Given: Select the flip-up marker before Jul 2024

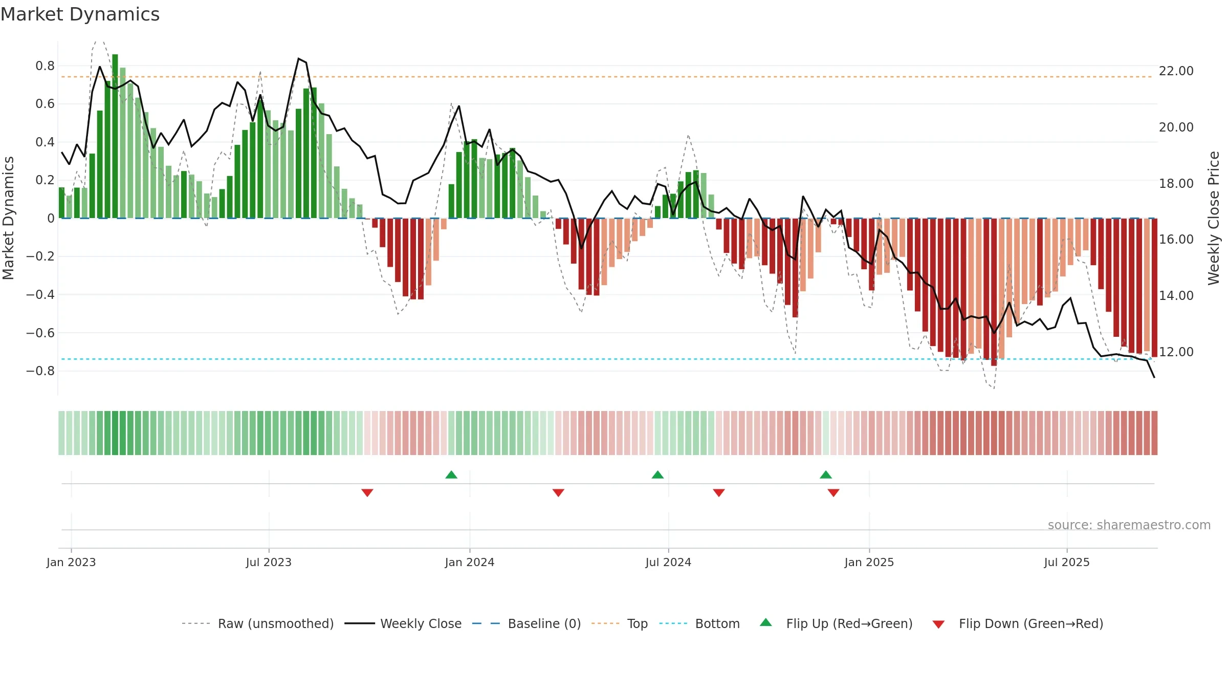Looking at the screenshot, I should (x=657, y=474).
